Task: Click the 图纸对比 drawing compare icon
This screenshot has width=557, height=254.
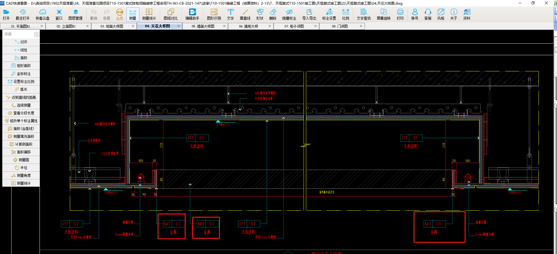Action: click(171, 14)
